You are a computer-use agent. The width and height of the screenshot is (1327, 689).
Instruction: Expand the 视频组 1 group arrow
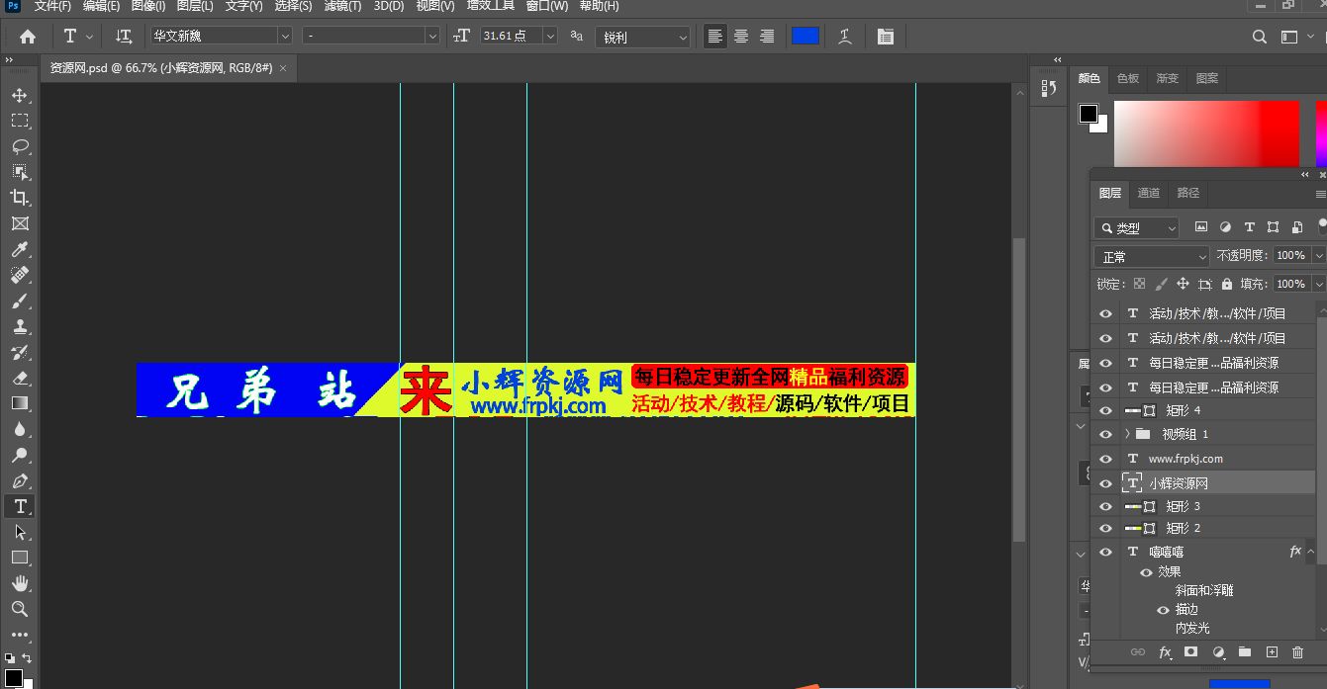click(x=1127, y=434)
